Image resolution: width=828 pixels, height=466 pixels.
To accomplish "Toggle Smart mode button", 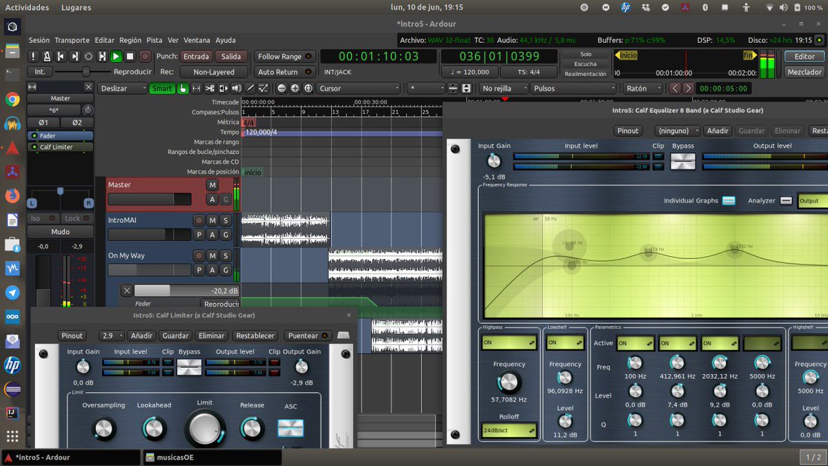I will tap(162, 88).
